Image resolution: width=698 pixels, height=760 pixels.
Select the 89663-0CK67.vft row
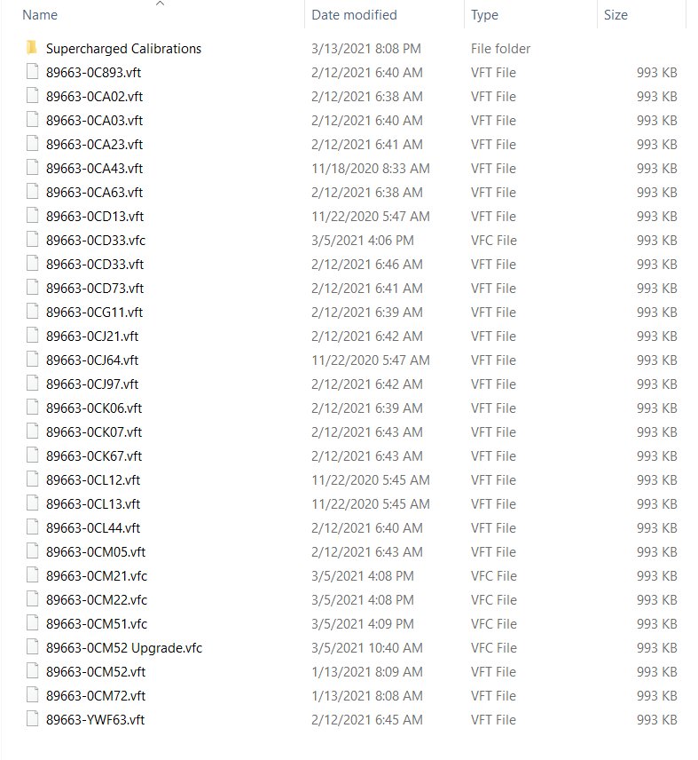352,455
